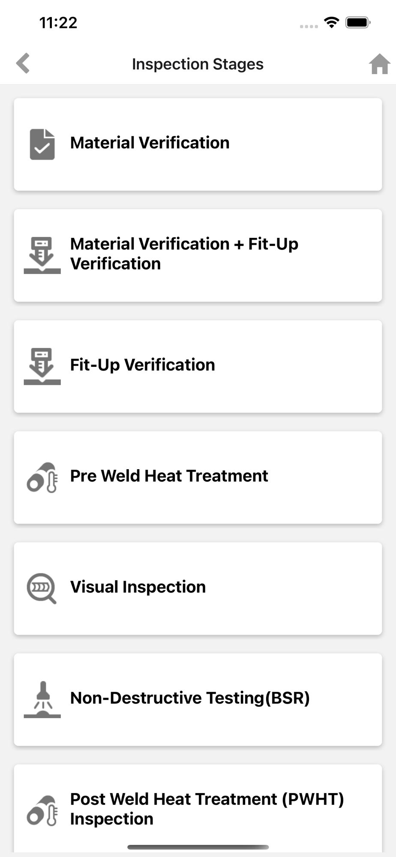Tap the home indicator bar

[x=198, y=847]
